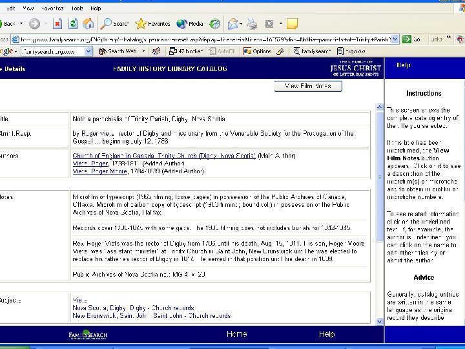Go to the browser Home page icon

point(88,24)
